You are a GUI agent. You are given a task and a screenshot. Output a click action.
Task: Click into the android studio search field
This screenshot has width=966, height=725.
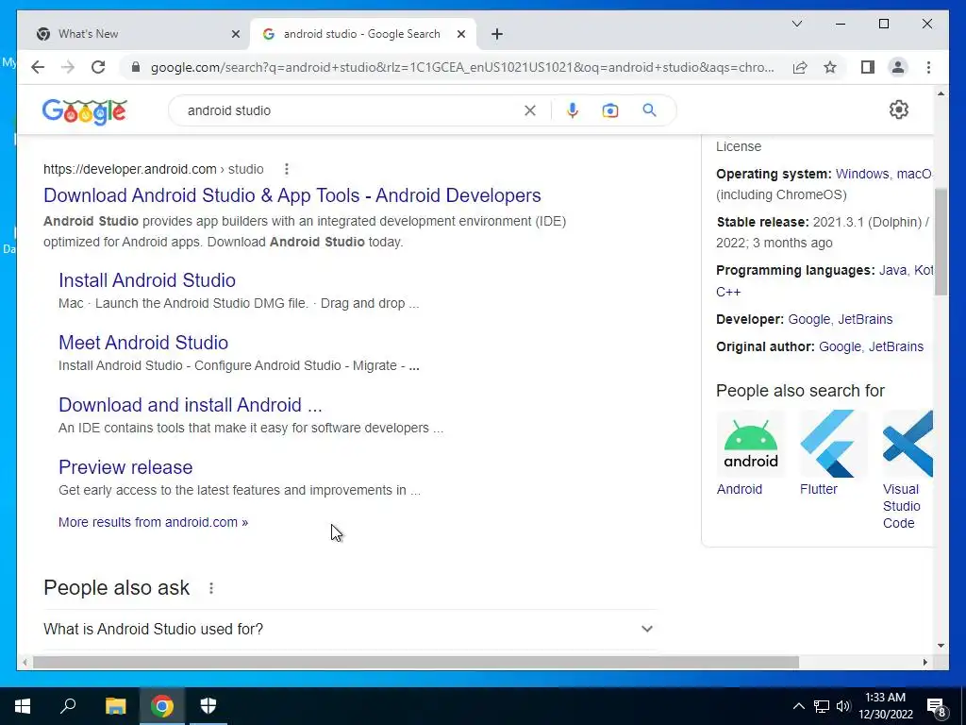tap(351, 110)
